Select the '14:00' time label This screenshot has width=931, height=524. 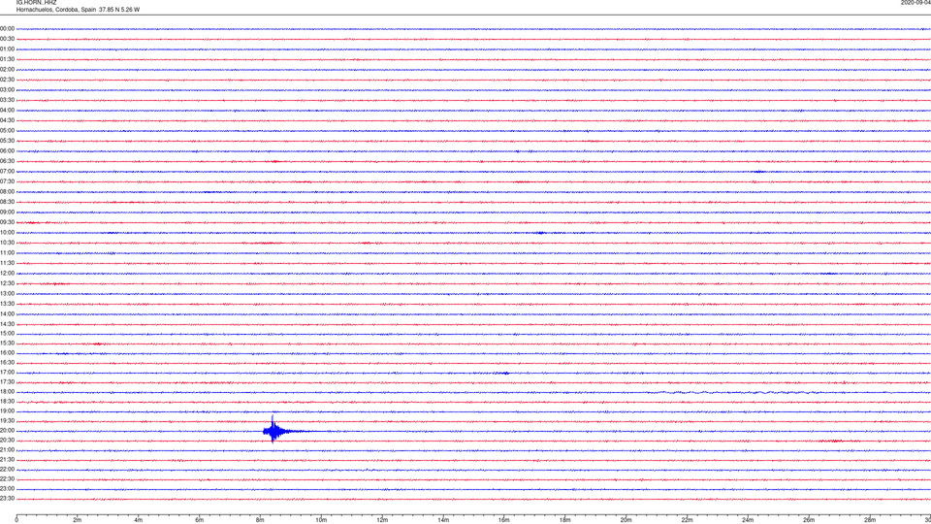pos(7,313)
